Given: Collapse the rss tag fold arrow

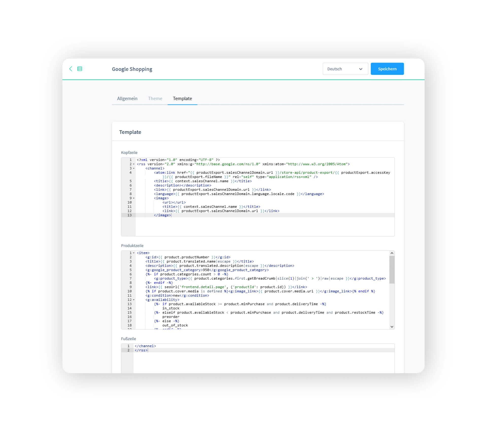Looking at the screenshot, I should click(134, 164).
